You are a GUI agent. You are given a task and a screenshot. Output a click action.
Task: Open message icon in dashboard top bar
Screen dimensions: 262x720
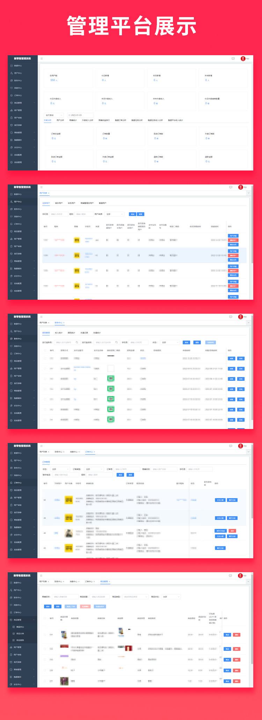click(233, 59)
